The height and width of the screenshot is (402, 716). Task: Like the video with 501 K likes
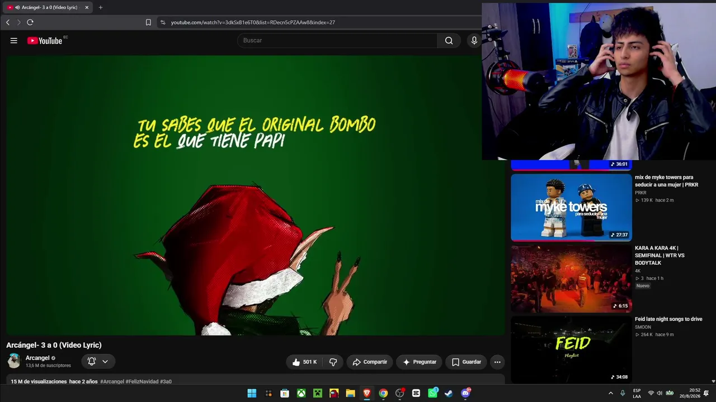pos(305,362)
